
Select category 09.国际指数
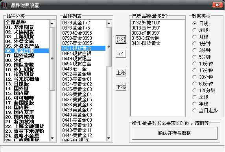[x=27, y=65]
